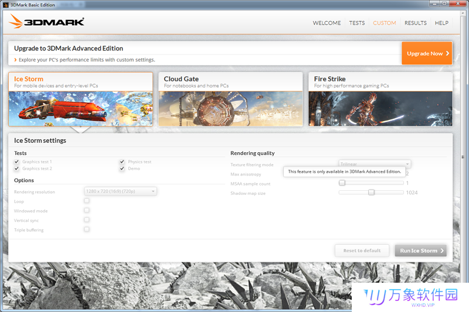469x312 pixels.
Task: Click the Rendering quality heading
Action: point(253,153)
